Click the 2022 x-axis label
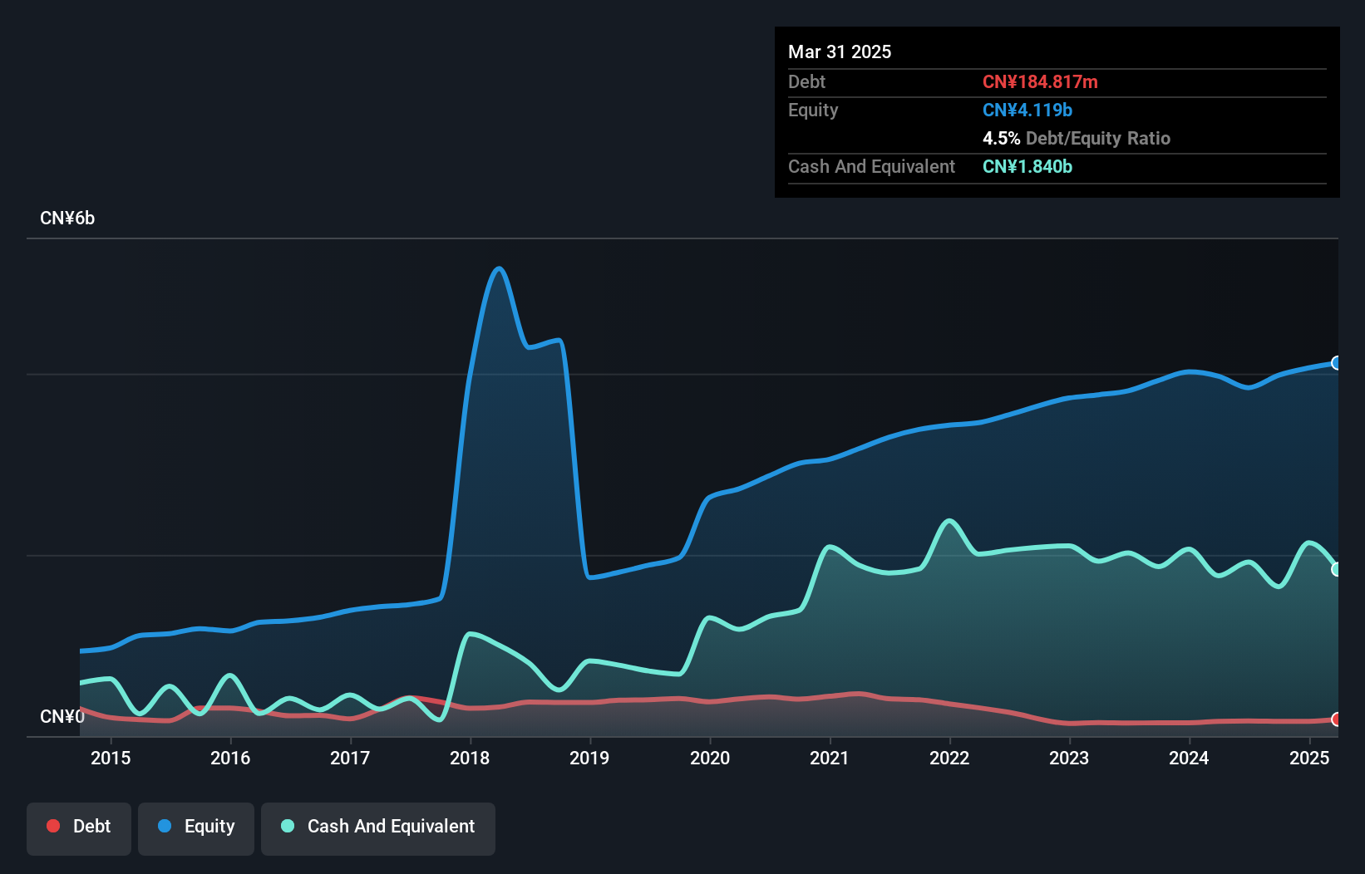The height and width of the screenshot is (874, 1365). point(949,758)
